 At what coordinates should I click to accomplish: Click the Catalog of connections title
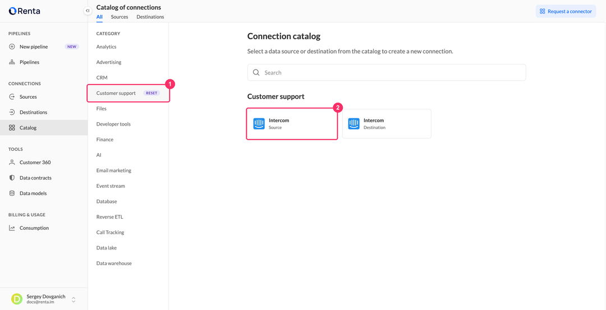click(x=128, y=7)
